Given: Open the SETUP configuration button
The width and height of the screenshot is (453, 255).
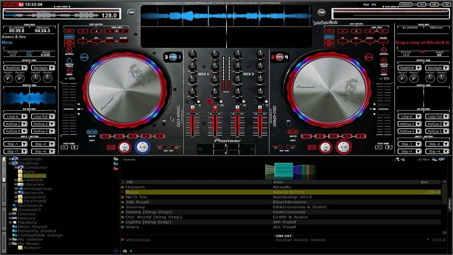Looking at the screenshot, I should (x=406, y=5).
